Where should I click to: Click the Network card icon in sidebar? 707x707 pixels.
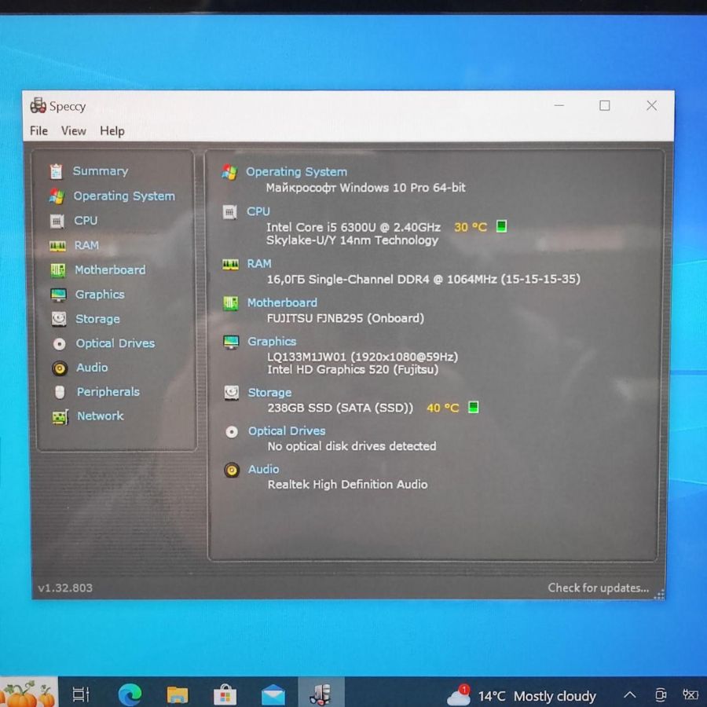(60, 417)
